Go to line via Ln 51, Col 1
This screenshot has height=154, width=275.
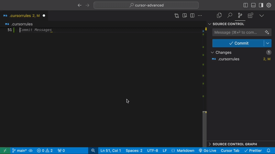pos(111,151)
